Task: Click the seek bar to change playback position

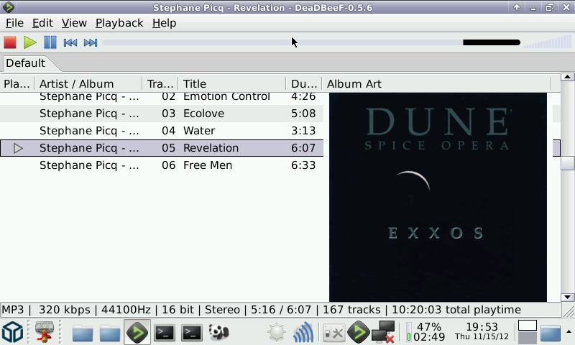Action: [x=311, y=42]
